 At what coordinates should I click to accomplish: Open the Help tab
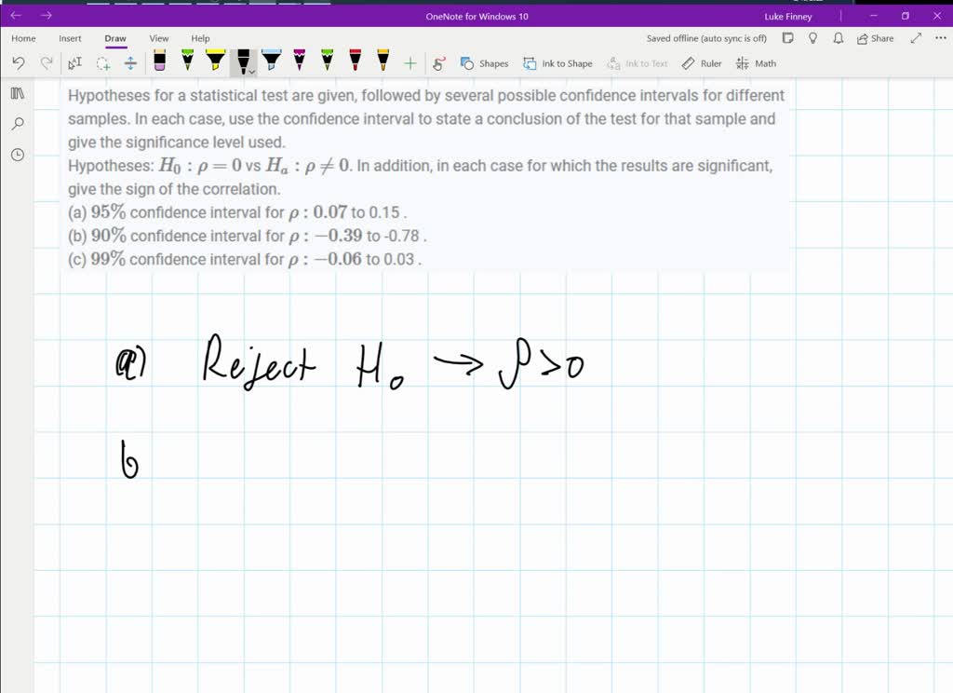pyautogui.click(x=201, y=38)
